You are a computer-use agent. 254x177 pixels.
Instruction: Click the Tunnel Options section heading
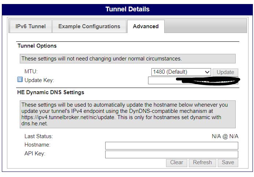click(x=37, y=46)
